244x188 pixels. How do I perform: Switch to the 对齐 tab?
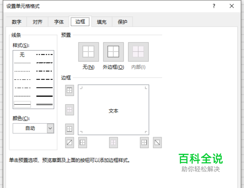(38, 22)
